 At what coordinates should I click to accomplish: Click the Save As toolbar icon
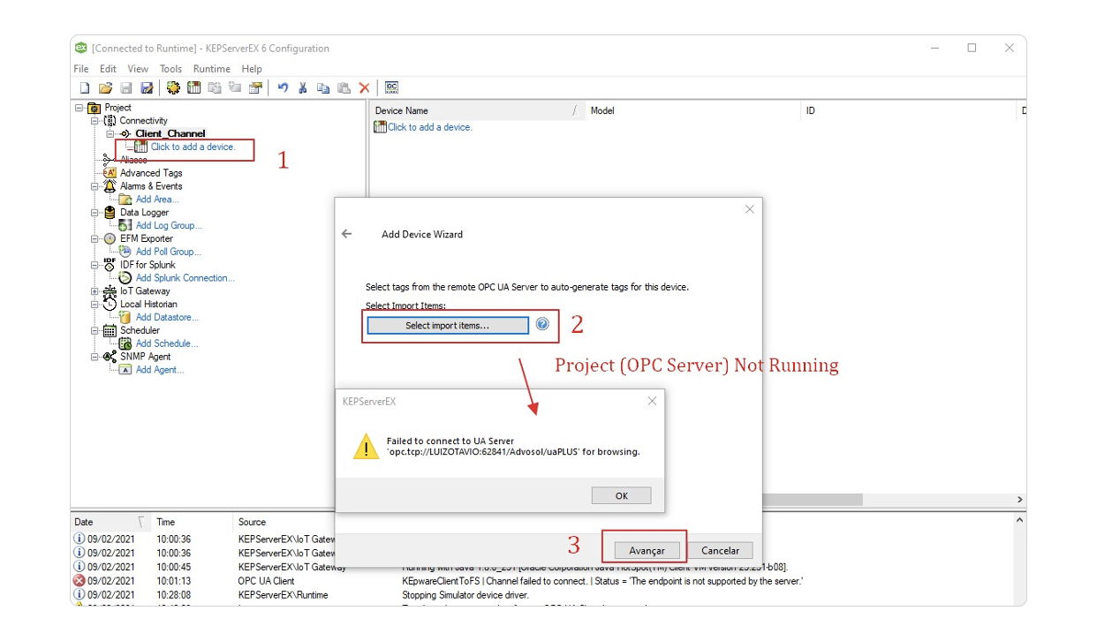147,87
